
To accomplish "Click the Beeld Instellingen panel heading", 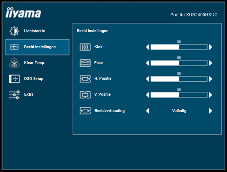I will pyautogui.click(x=93, y=31).
